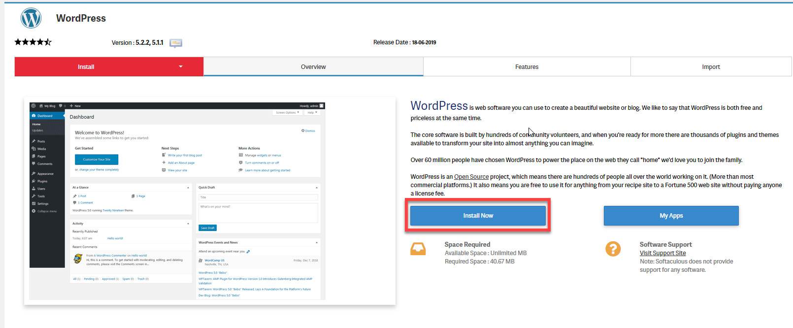The image size is (793, 328).
Task: Click the Software Support heading
Action: pyautogui.click(x=665, y=244)
